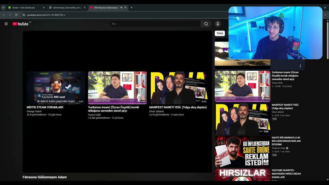Visit Tasarımcı Dayı channel in sidebar
This screenshot has width=329, height=185.
278,148
